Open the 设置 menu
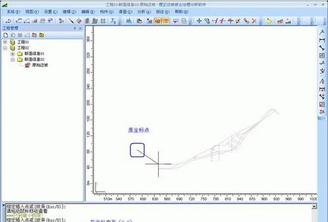Image resolution: width=328 pixels, height=222 pixels. 51,11
